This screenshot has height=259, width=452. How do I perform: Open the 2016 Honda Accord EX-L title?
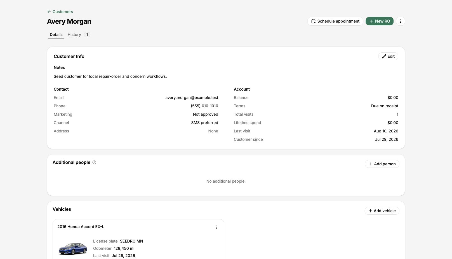[81, 227]
